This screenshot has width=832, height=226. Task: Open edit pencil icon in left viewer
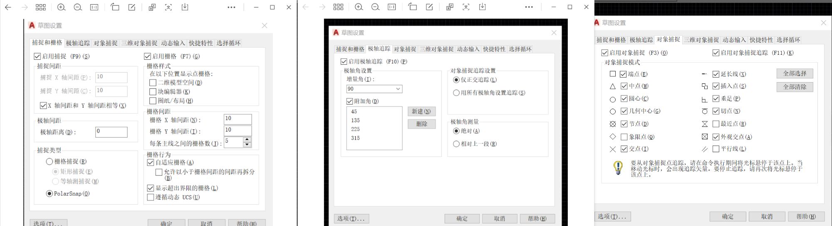132,7
